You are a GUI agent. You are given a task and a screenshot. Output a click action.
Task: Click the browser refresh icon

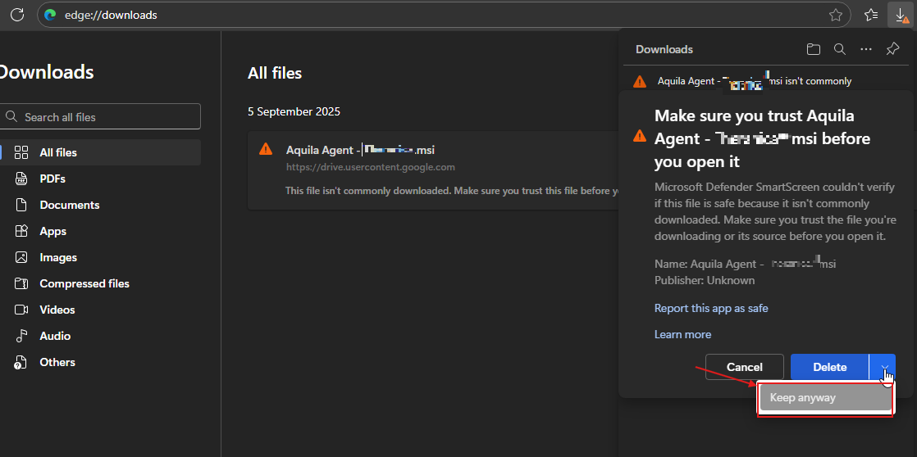(x=17, y=15)
